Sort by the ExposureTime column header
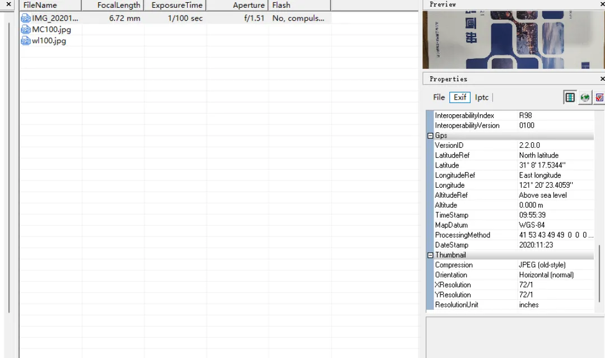The height and width of the screenshot is (358, 605). click(x=175, y=5)
